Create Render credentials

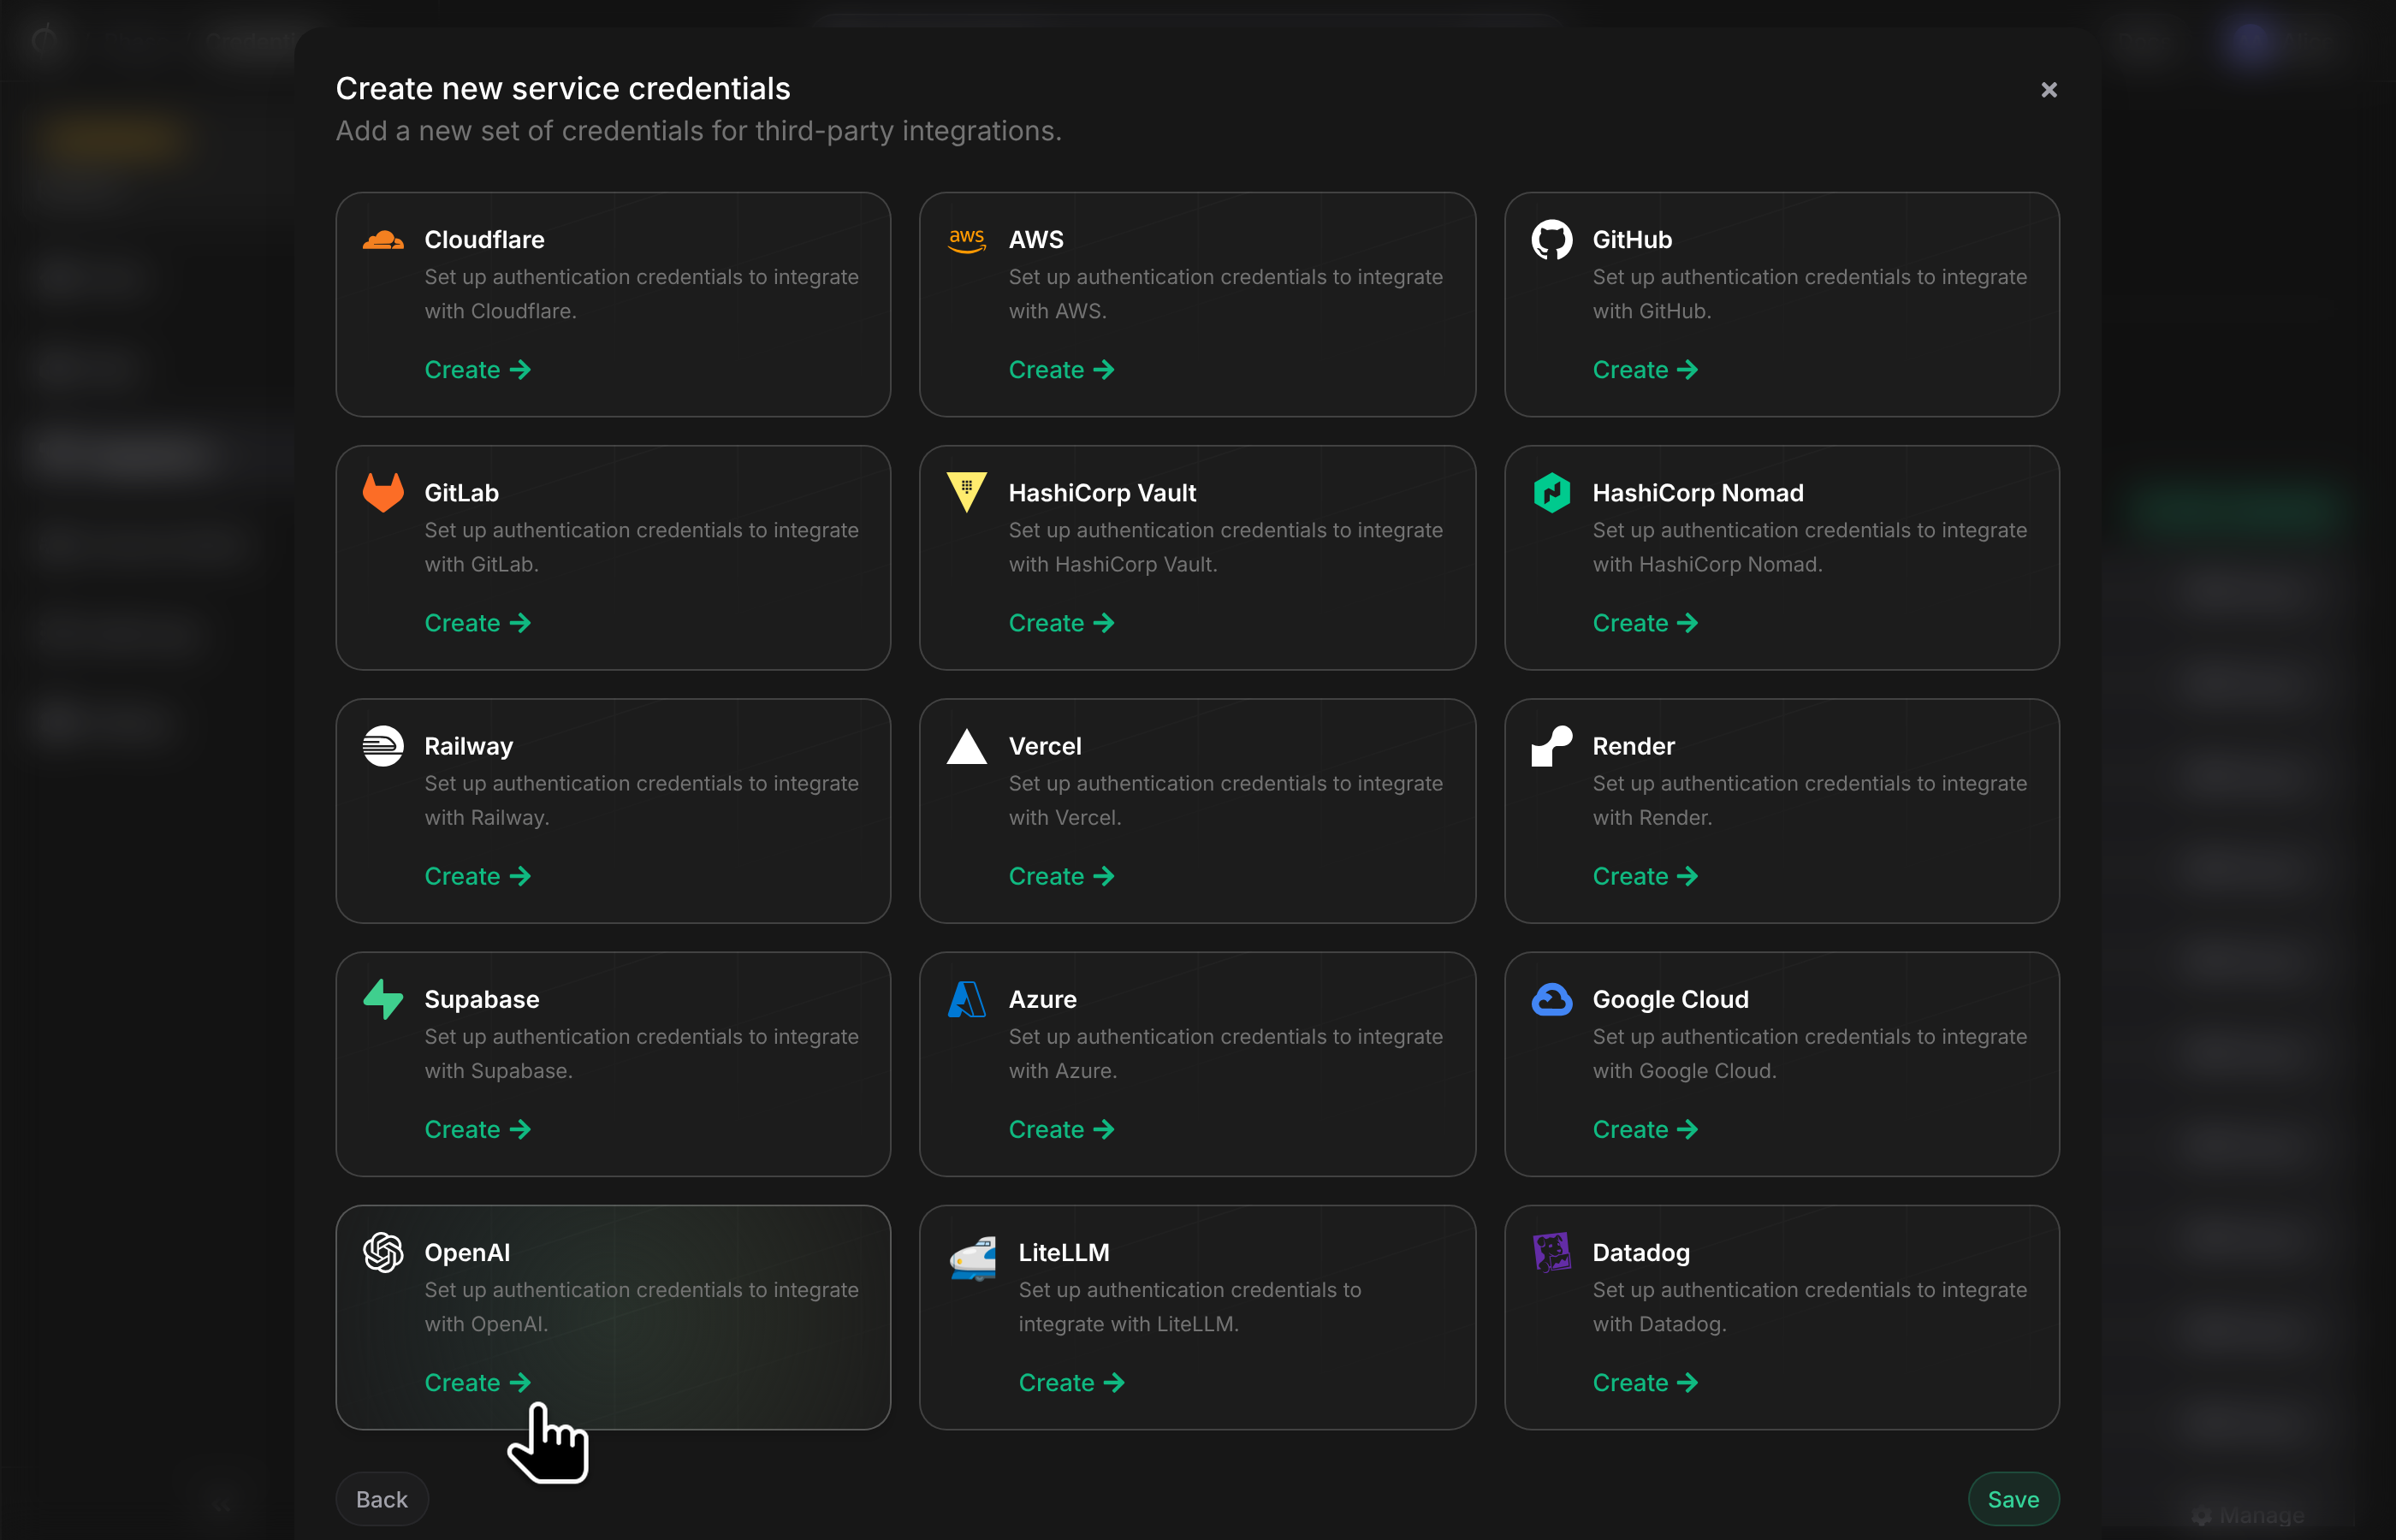point(1645,876)
